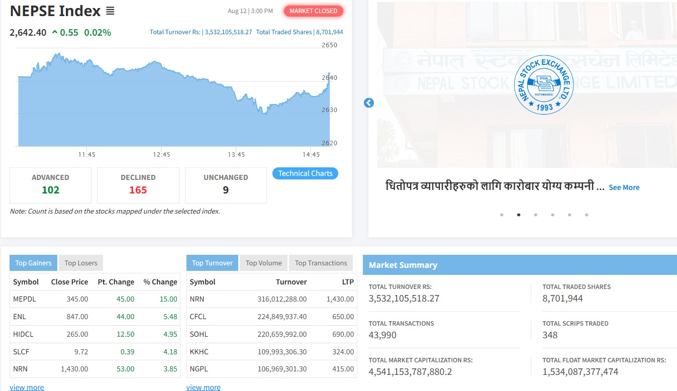Select the Top Transactions tab
Image resolution: width=677 pixels, height=391 pixels.
(x=321, y=263)
